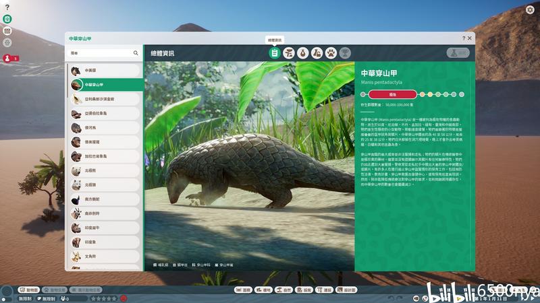
Task: Click the animal list scrollbar
Action: tap(67, 81)
